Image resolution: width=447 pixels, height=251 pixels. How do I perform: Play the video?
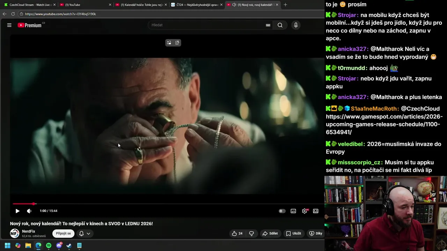coord(17,211)
